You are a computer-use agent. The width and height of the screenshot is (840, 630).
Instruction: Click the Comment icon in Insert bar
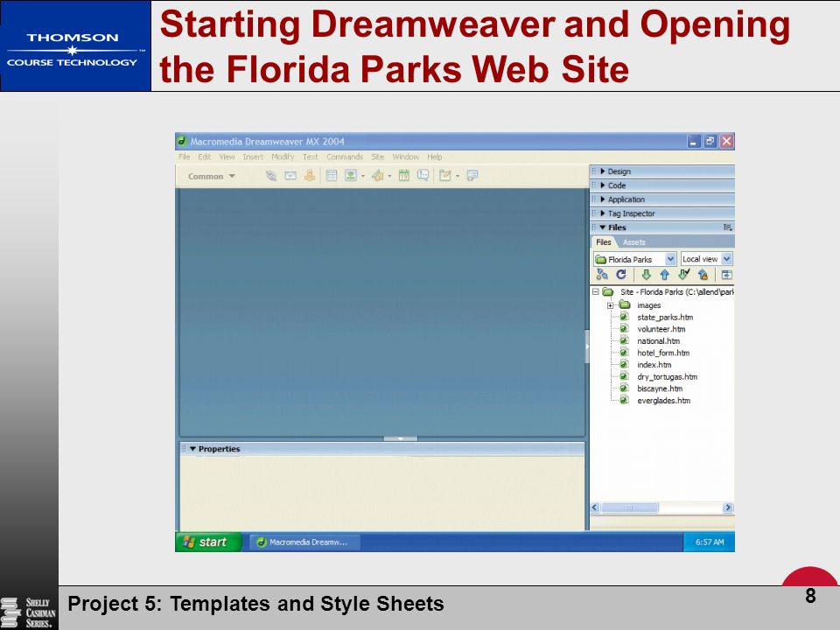[423, 175]
